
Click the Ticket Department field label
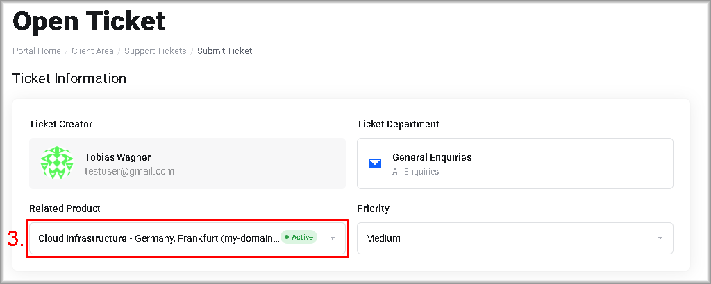pyautogui.click(x=398, y=124)
